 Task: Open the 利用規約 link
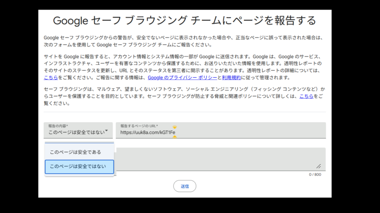(231, 78)
